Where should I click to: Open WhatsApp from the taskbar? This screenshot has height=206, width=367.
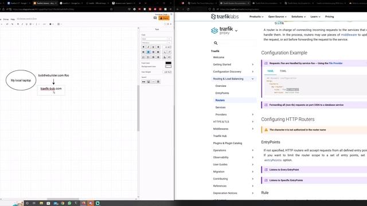69,203
